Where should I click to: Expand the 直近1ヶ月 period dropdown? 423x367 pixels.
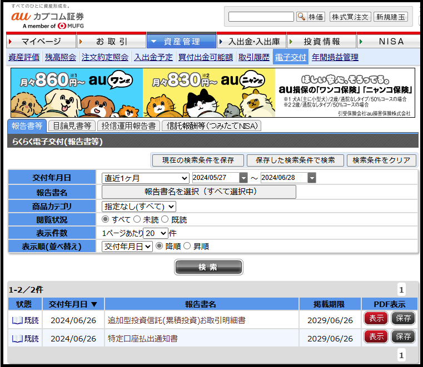(x=145, y=178)
